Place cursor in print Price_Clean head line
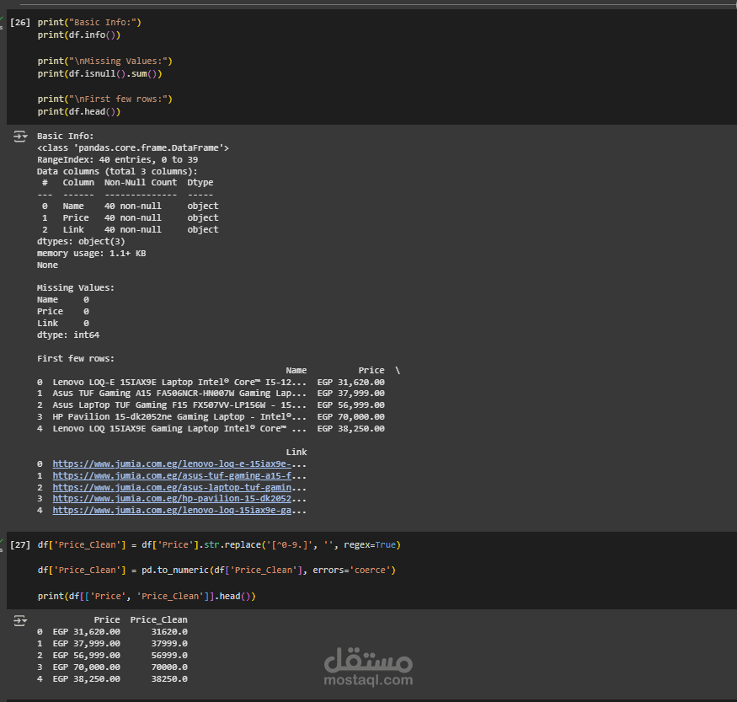This screenshot has width=737, height=702. tap(147, 596)
